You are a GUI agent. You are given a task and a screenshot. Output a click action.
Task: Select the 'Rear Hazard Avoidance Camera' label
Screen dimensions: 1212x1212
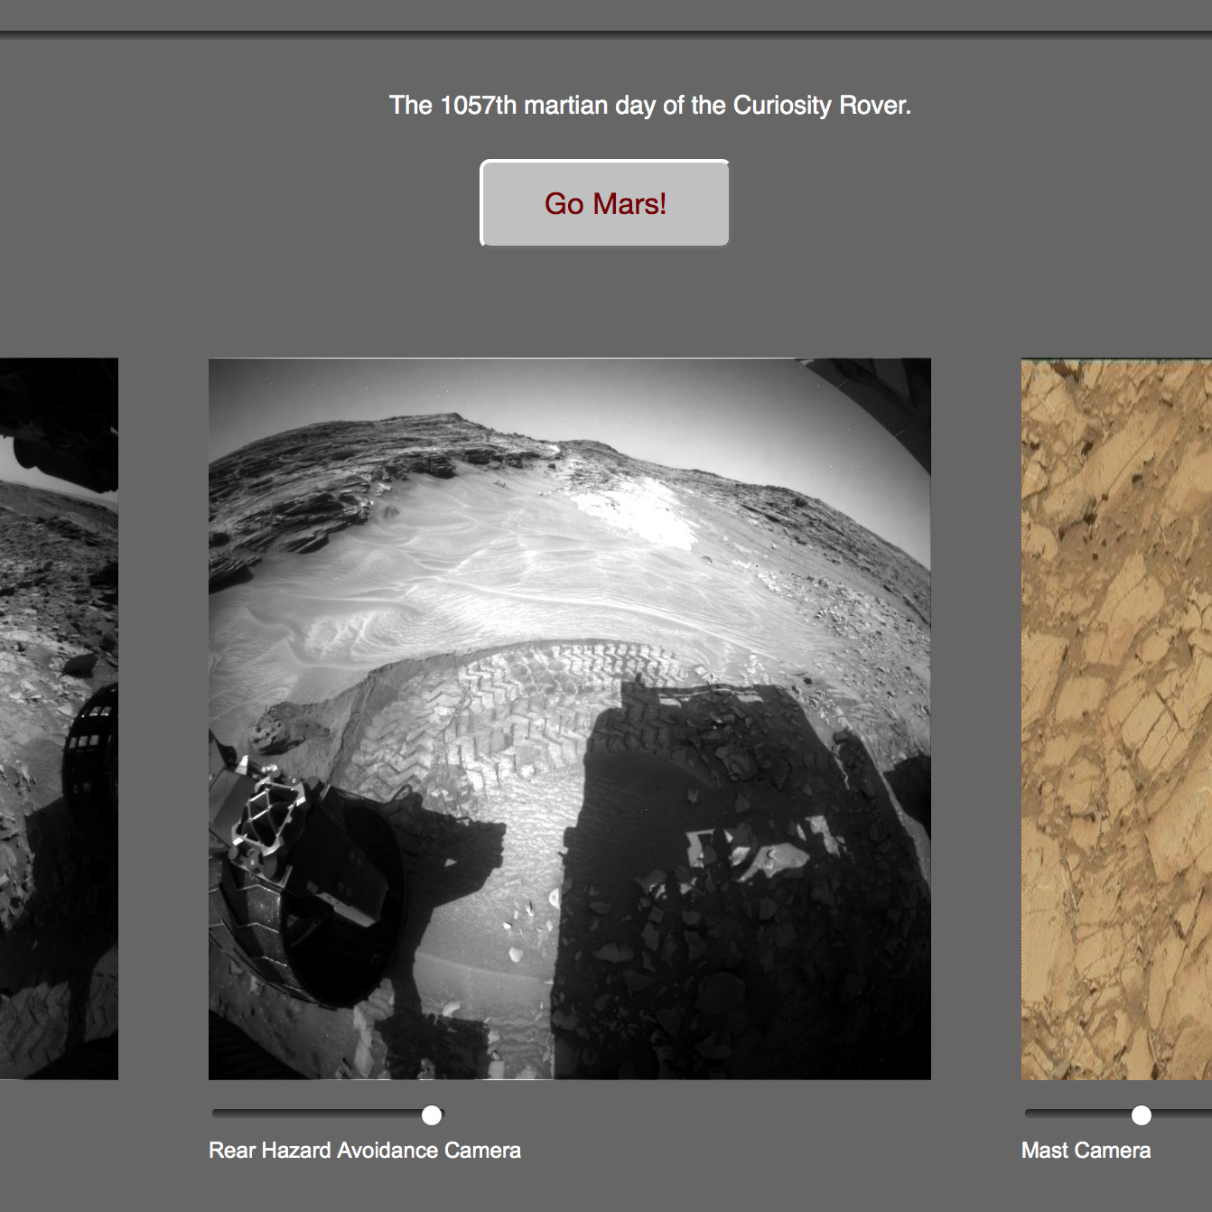pyautogui.click(x=365, y=1150)
